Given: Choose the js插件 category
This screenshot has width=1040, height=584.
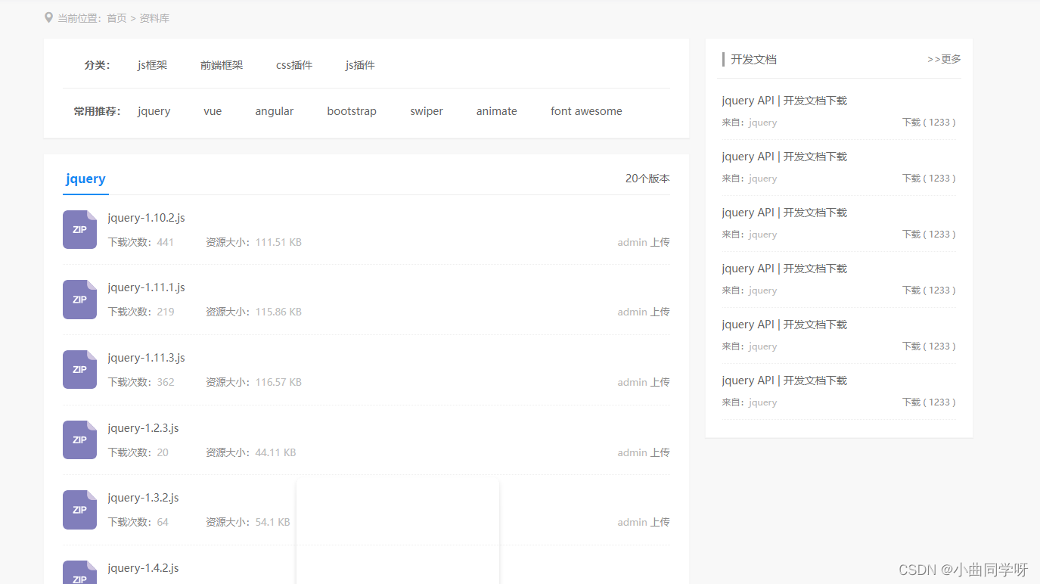Looking at the screenshot, I should [x=360, y=65].
